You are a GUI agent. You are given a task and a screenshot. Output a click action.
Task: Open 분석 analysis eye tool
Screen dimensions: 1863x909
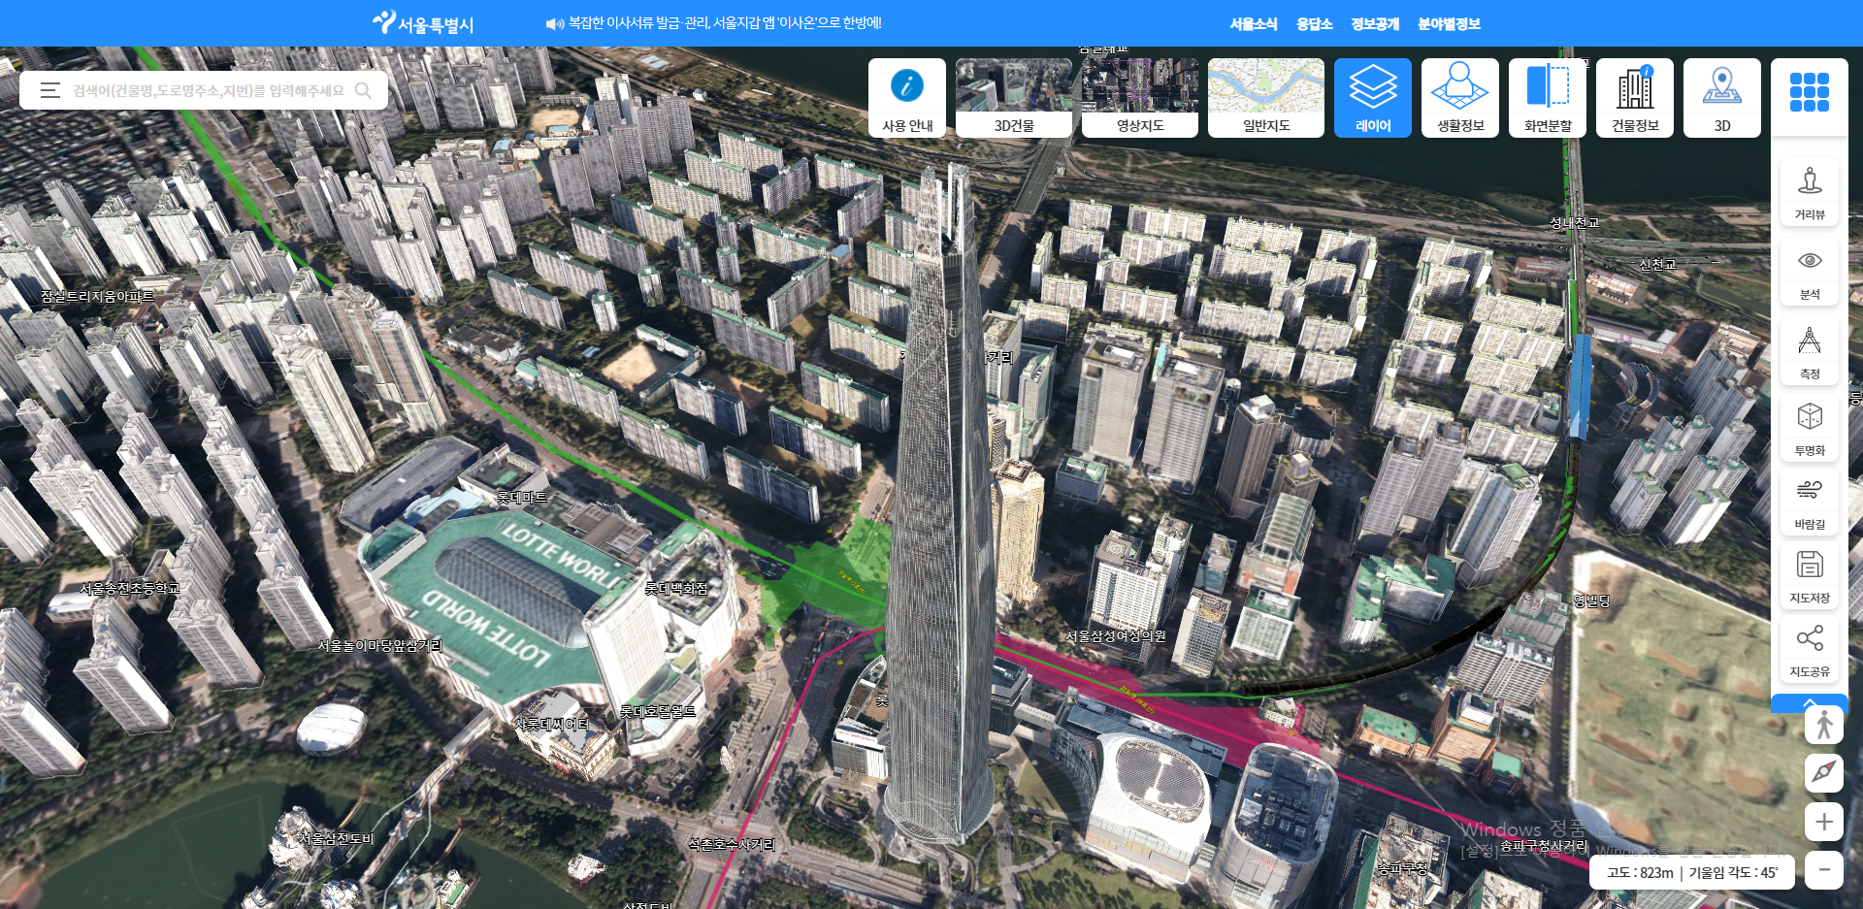[x=1810, y=273]
